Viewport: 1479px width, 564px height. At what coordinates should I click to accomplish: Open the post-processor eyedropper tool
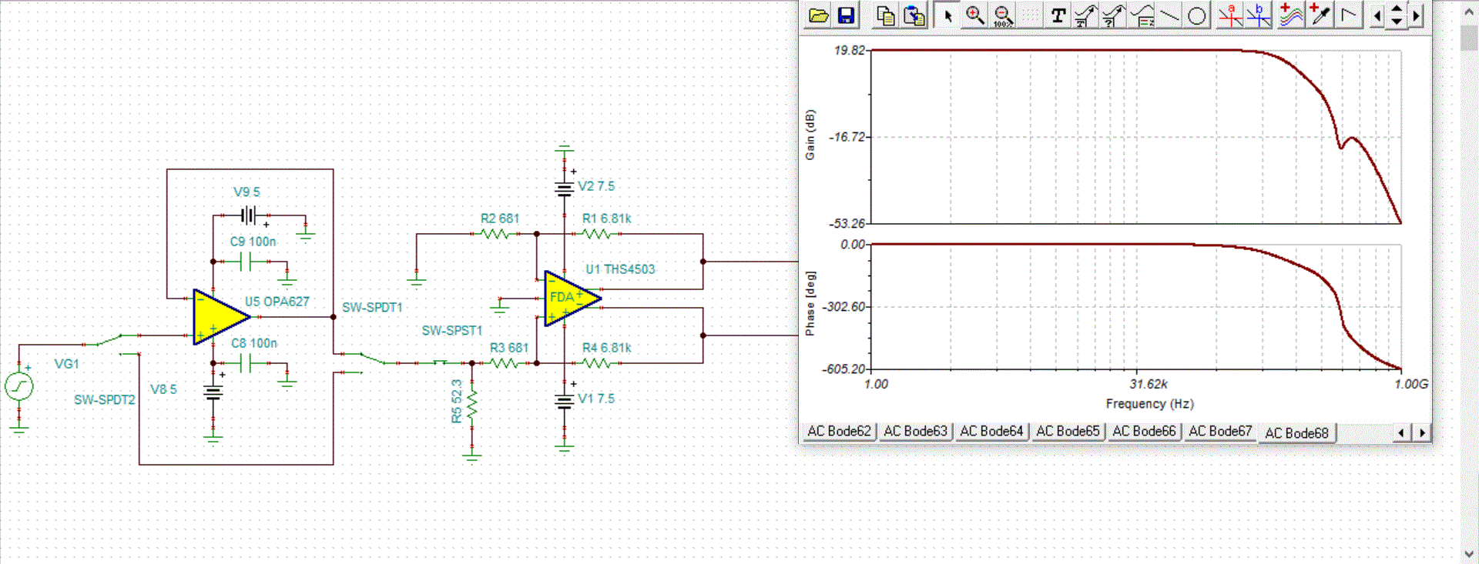pyautogui.click(x=1320, y=15)
